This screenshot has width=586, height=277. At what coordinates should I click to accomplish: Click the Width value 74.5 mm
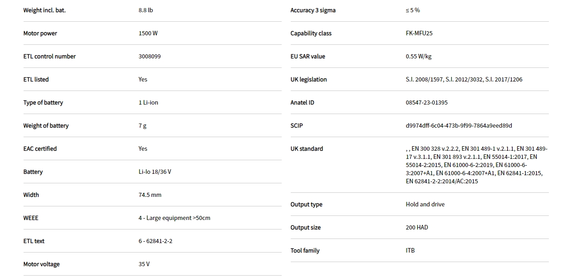(150, 195)
